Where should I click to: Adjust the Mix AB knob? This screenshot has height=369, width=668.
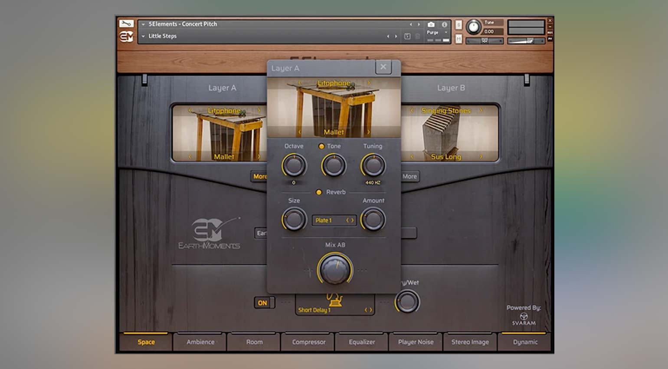pyautogui.click(x=335, y=270)
